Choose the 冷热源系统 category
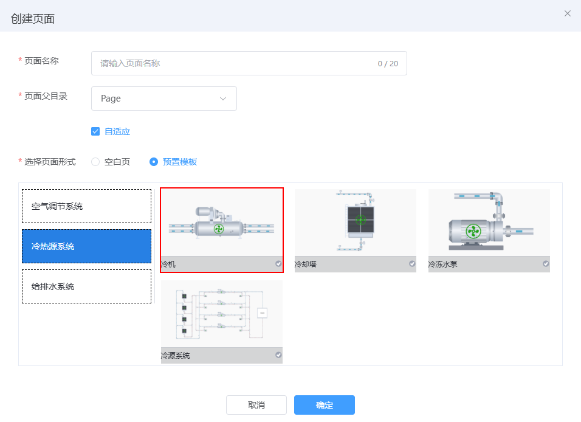581x422 pixels. (87, 246)
